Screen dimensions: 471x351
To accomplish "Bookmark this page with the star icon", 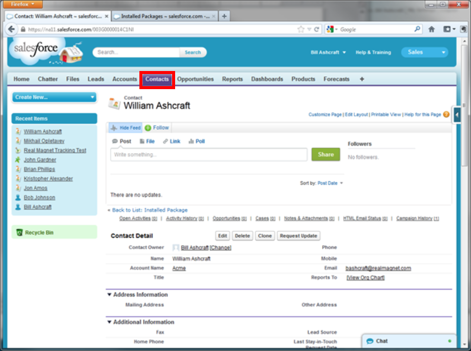I will pyautogui.click(x=301, y=29).
